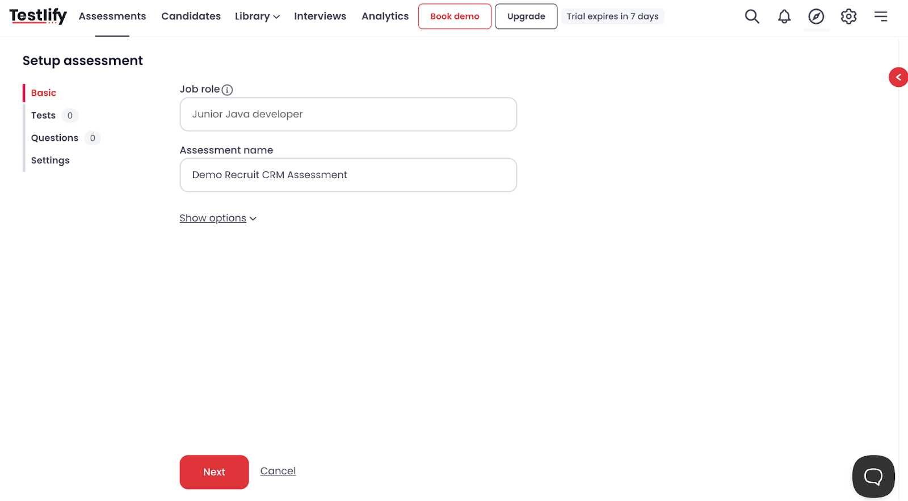
Task: Click the compass explore icon
Action: 816,16
